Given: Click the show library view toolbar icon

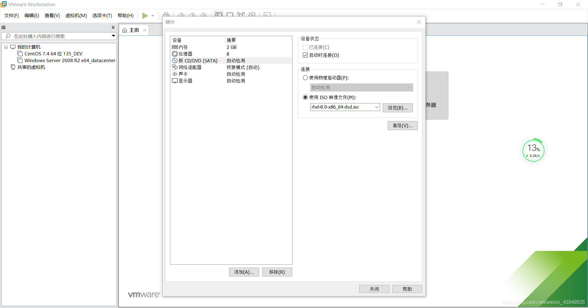Looking at the screenshot, I should (219, 14).
